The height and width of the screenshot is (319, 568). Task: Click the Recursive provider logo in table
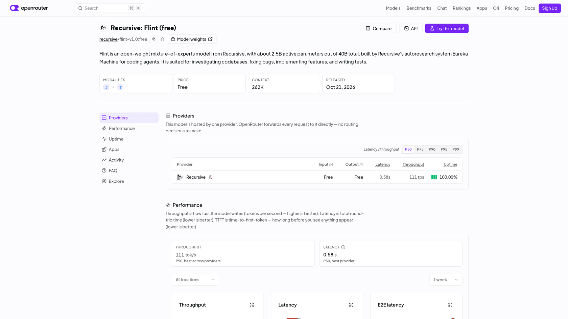[x=180, y=177]
